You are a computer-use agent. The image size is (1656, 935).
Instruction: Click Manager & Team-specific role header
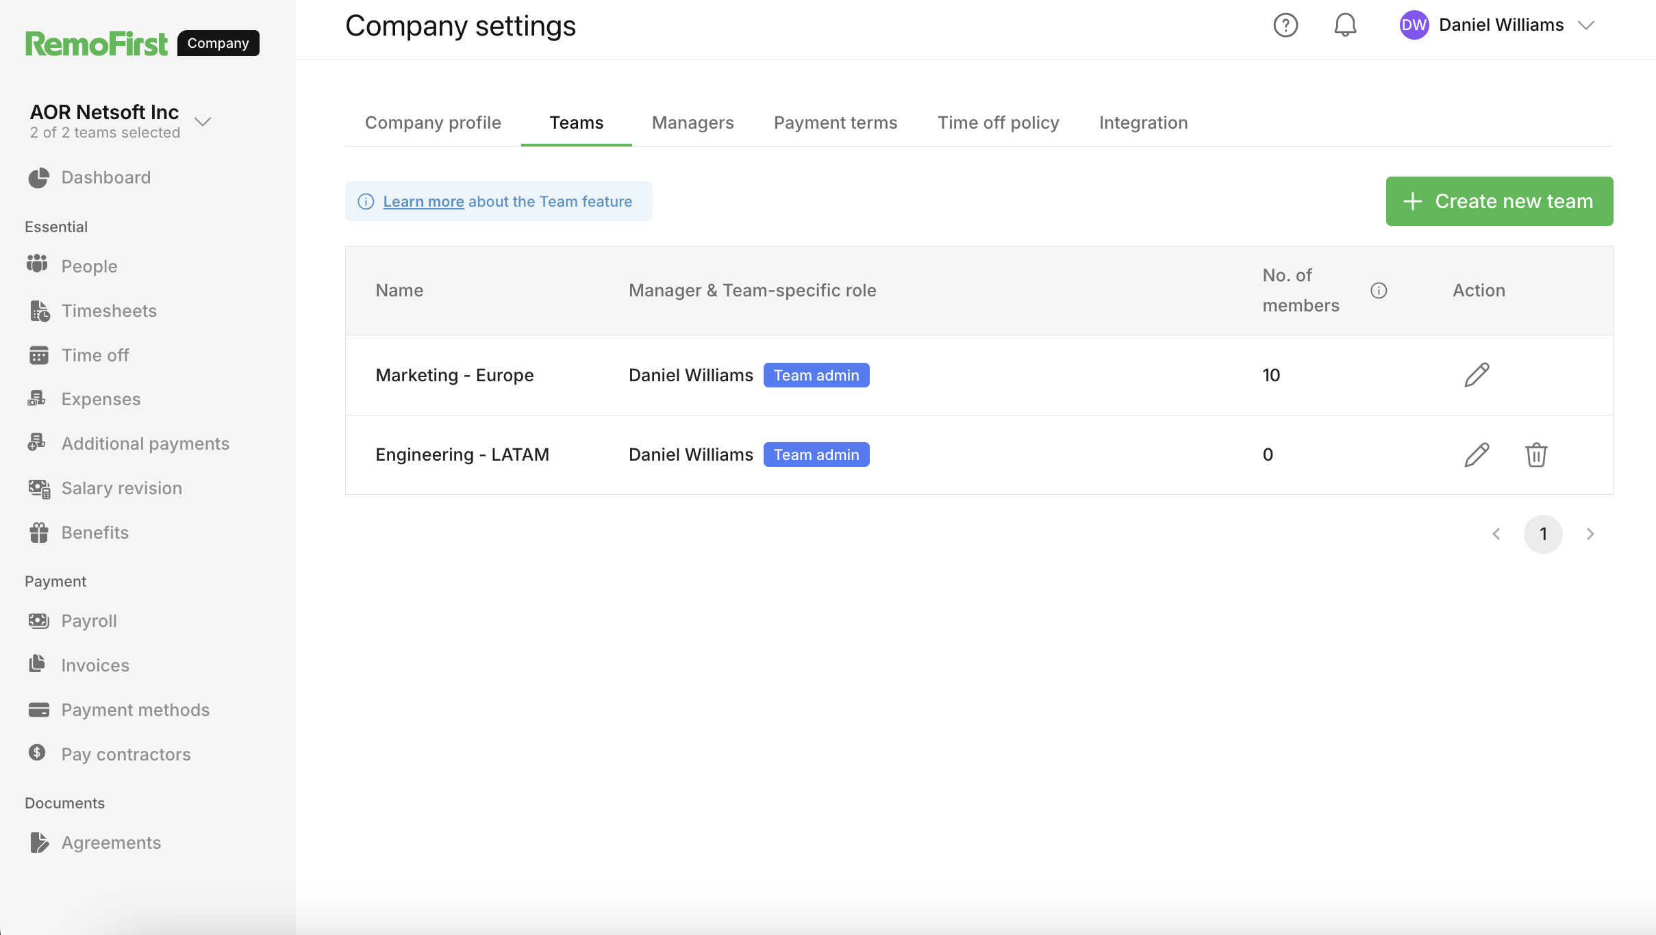[x=753, y=290]
